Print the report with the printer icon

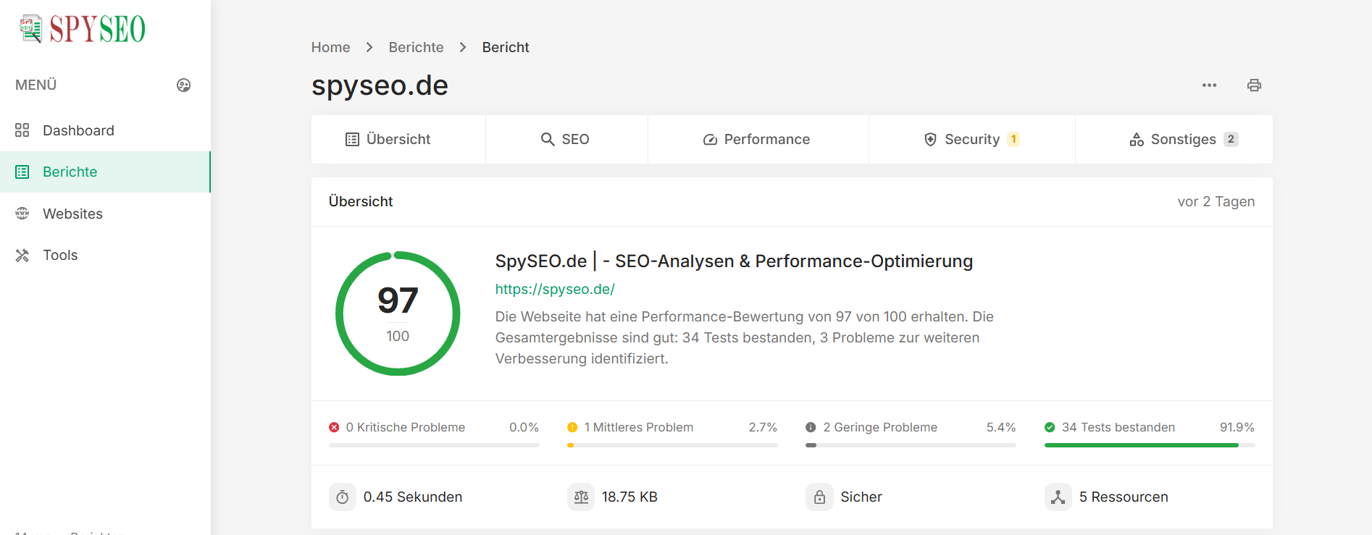click(1254, 85)
